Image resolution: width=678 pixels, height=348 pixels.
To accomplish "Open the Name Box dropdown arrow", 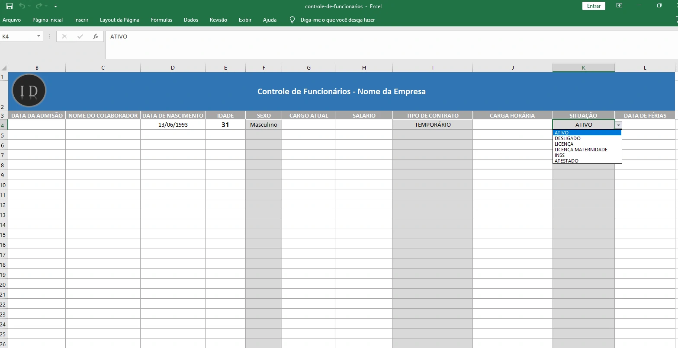I will click(x=38, y=36).
